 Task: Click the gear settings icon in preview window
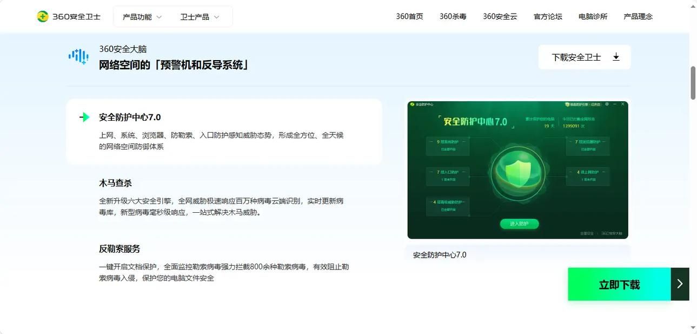[607, 104]
